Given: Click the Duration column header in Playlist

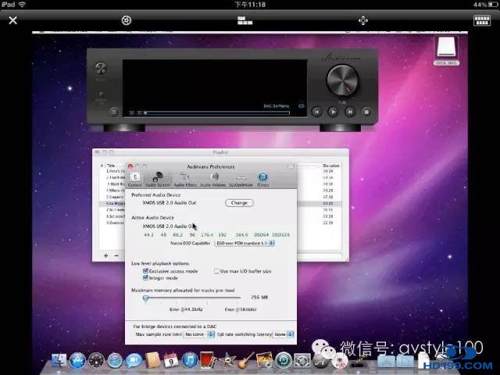Looking at the screenshot, I should (331, 166).
